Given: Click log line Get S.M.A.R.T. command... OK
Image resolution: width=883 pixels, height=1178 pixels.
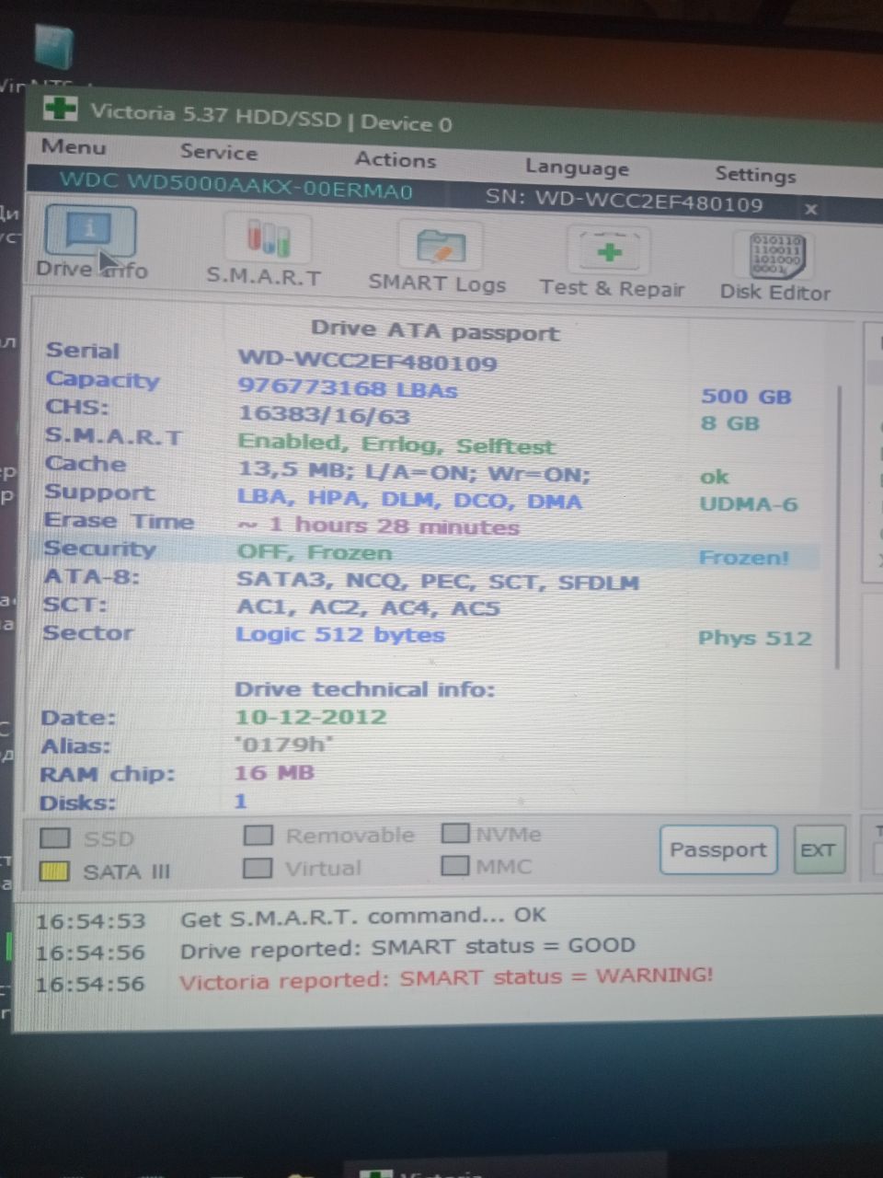Looking at the screenshot, I should (x=362, y=917).
